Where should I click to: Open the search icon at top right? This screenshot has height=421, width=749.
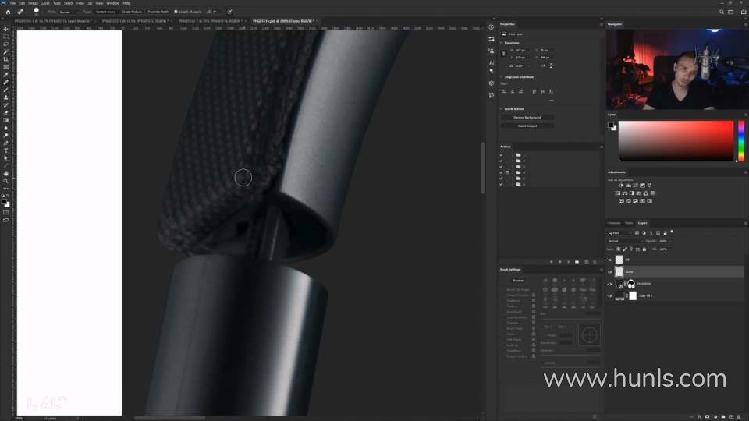(721, 12)
